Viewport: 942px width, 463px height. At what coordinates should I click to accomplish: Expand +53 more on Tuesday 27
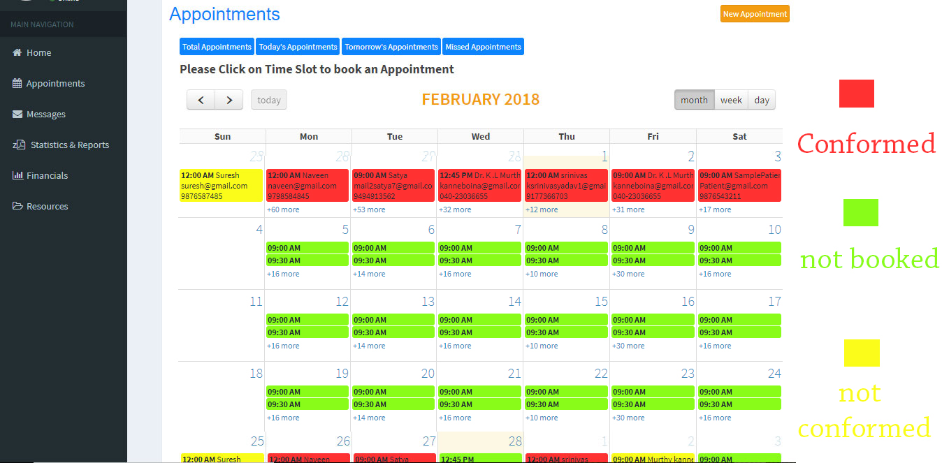[x=369, y=210]
